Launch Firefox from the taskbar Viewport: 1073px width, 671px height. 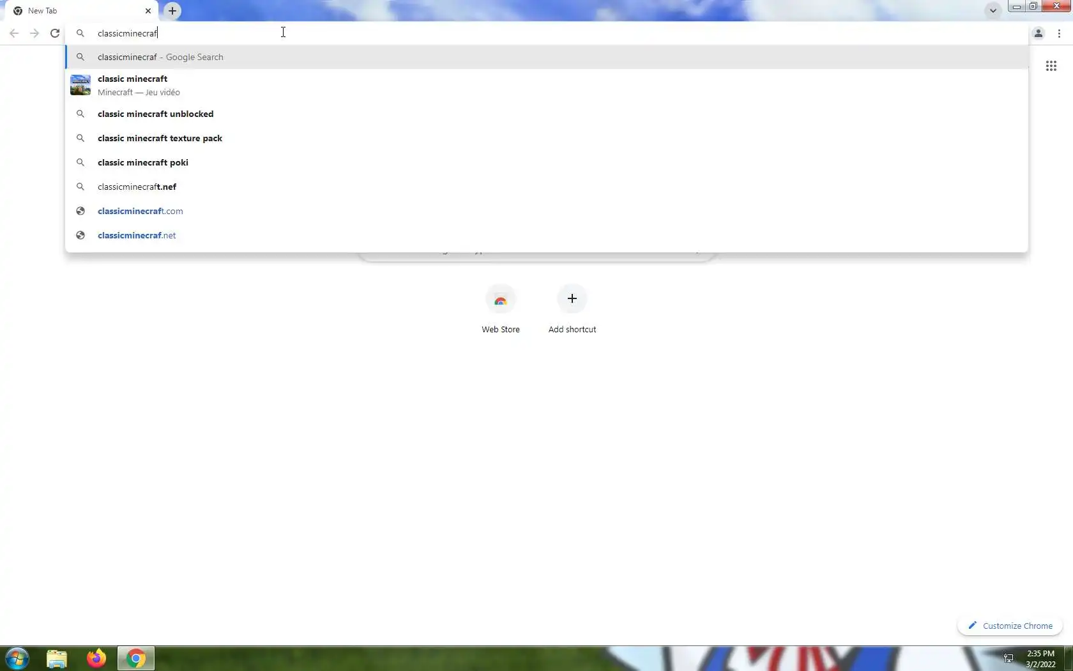coord(96,658)
